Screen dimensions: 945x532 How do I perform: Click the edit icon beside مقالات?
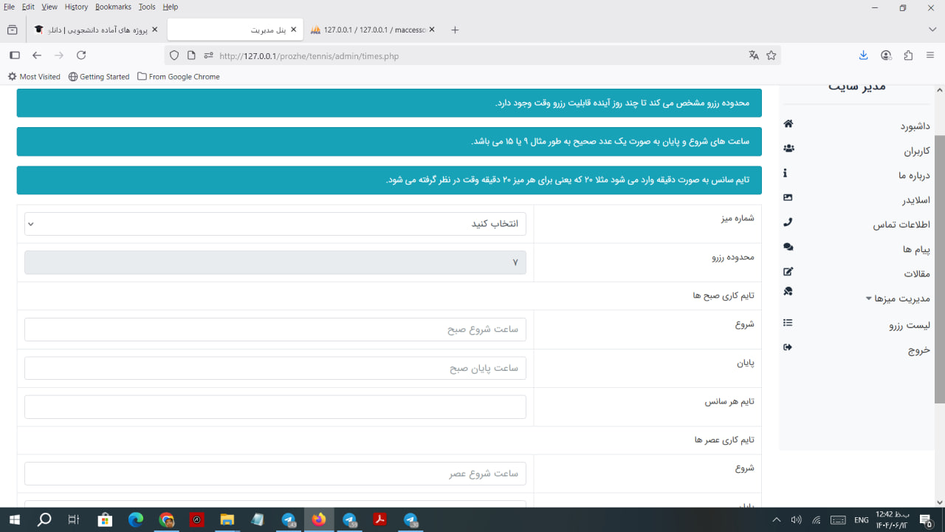point(788,271)
